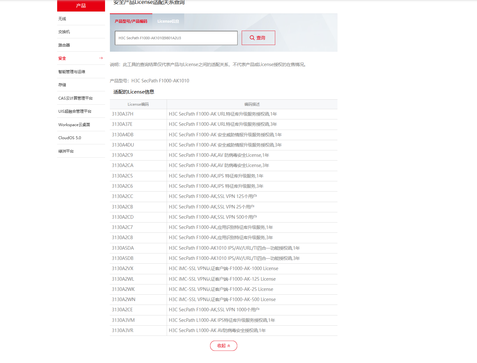477x363 pixels.
Task: Open 绿洲平台 from the sidebar
Action: 66,151
